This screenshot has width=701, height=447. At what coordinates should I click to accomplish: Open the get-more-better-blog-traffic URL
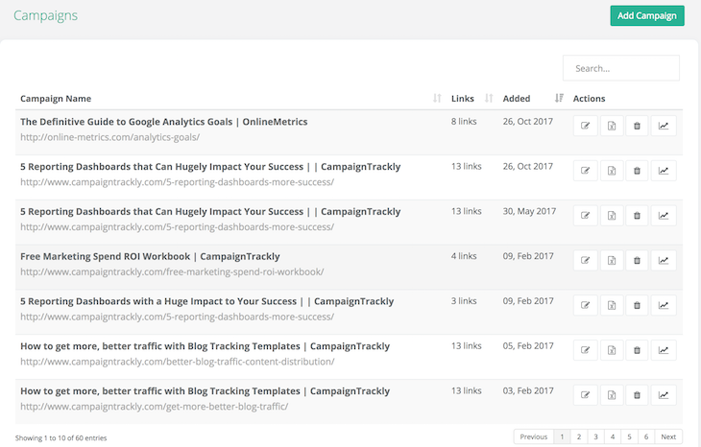[155, 407]
